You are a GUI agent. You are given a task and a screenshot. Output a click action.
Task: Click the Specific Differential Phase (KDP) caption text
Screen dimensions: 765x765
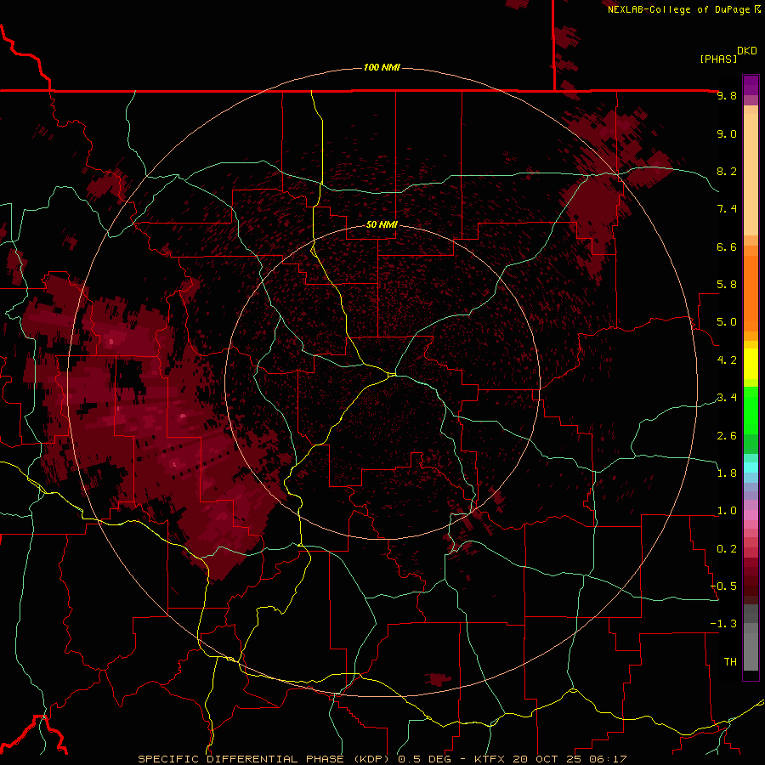coord(265,759)
